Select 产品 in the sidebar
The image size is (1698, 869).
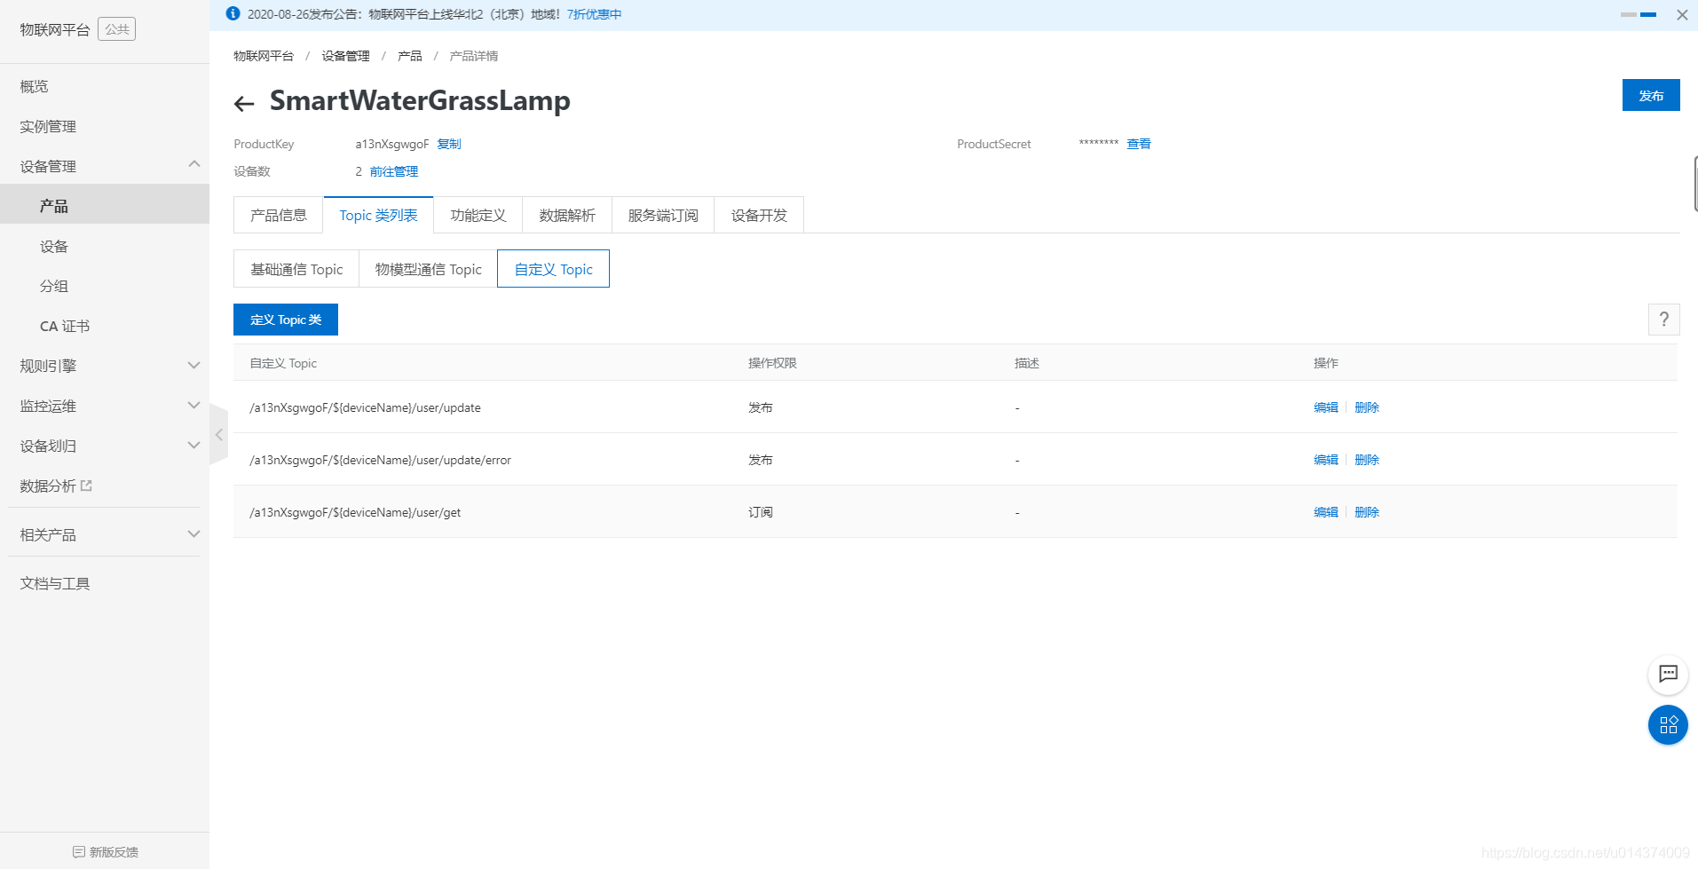click(x=105, y=206)
